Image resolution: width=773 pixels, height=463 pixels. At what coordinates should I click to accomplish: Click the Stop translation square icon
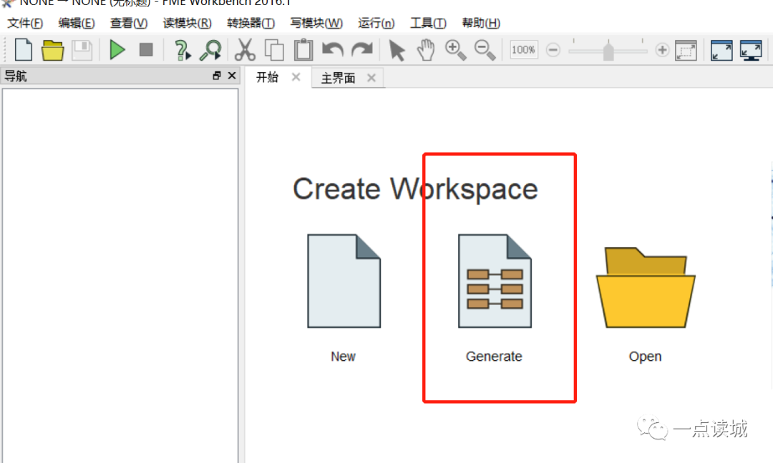pos(146,50)
